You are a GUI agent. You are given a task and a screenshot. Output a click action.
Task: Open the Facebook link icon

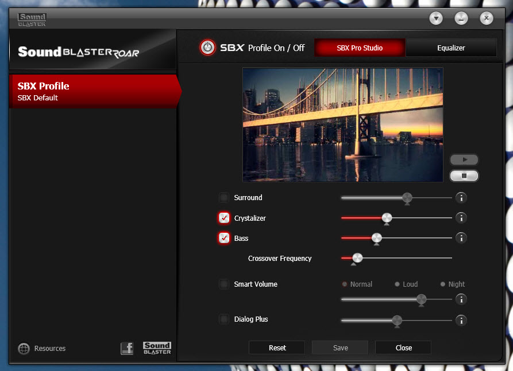[127, 348]
